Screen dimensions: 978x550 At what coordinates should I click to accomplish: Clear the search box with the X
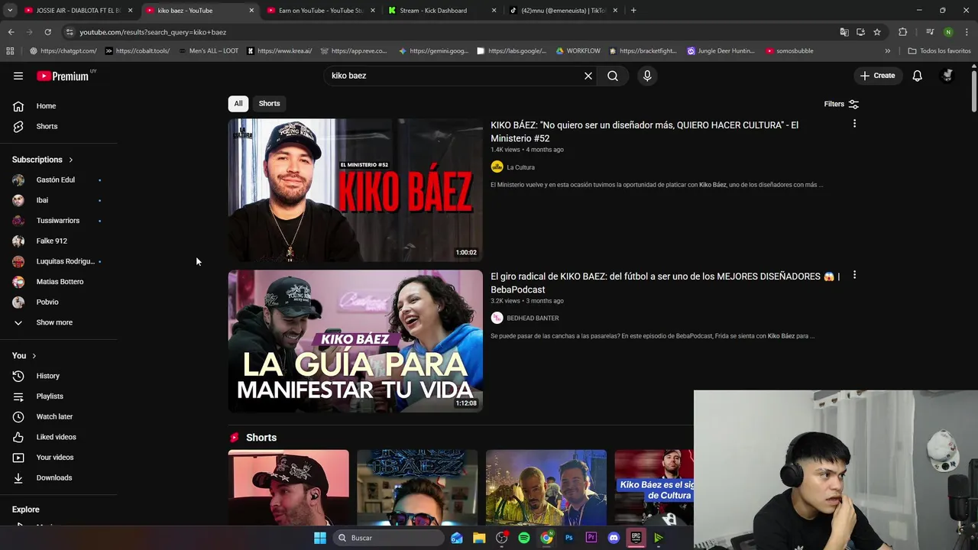click(x=588, y=76)
